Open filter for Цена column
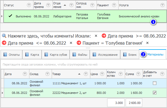The width and height of the screenshot is (167, 108). (102, 74)
